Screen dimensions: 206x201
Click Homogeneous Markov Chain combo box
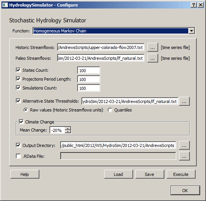tap(114, 31)
